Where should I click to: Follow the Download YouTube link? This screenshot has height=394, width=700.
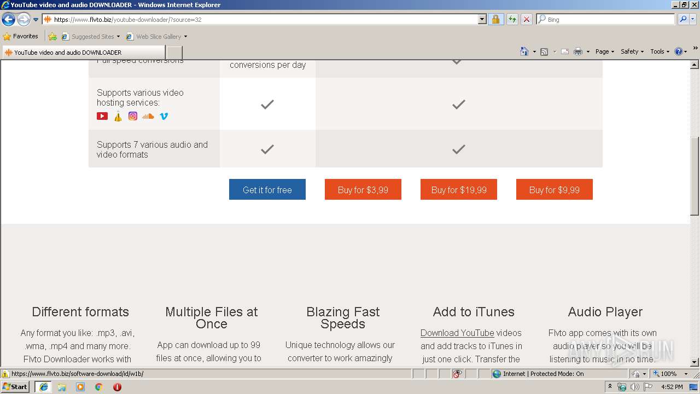point(457,333)
